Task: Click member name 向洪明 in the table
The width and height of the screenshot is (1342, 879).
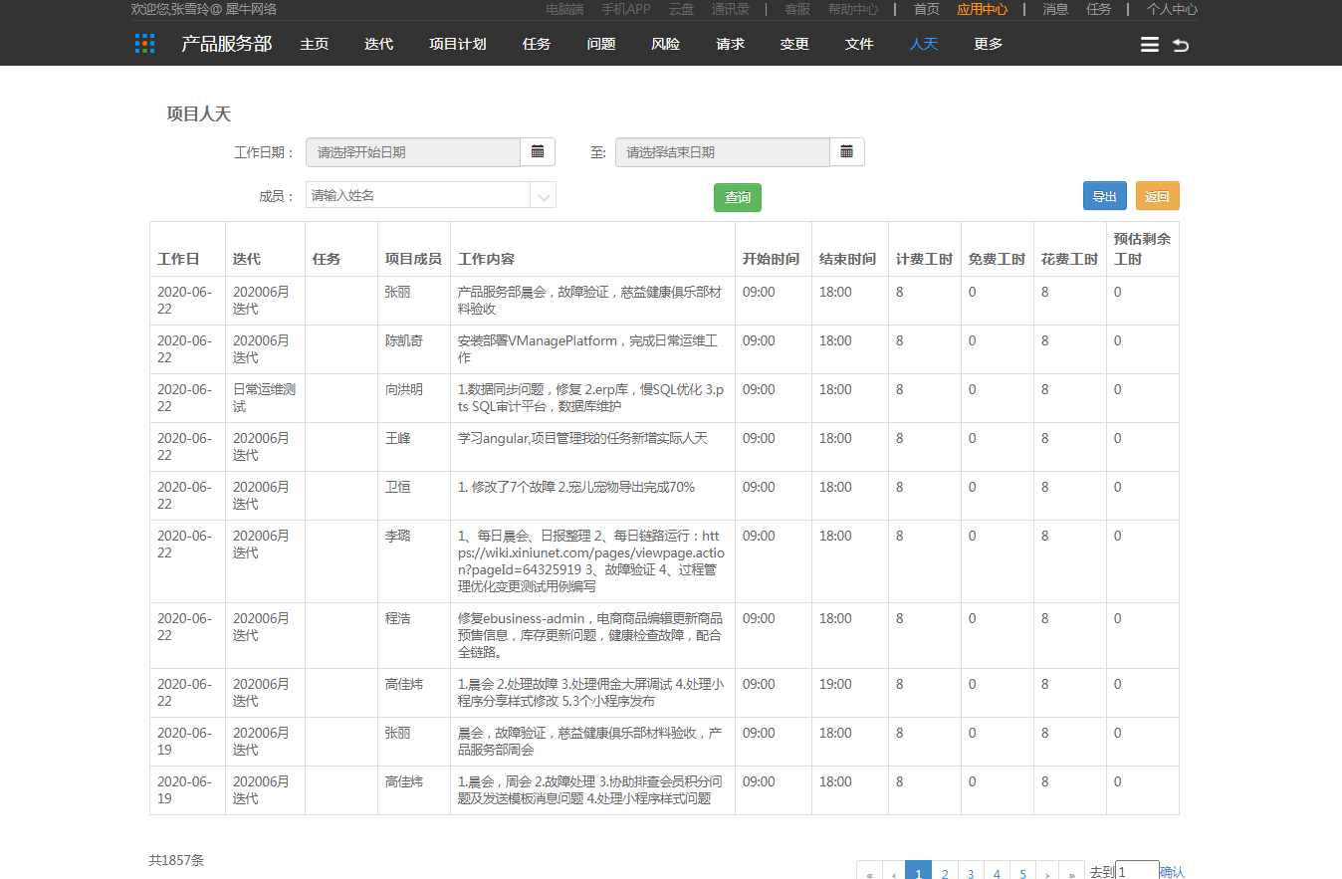Action: [x=404, y=389]
